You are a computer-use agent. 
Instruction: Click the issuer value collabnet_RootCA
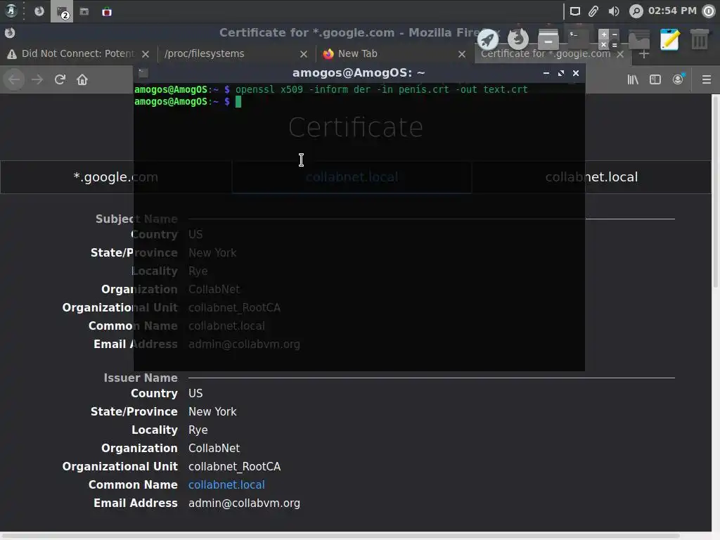[234, 467]
